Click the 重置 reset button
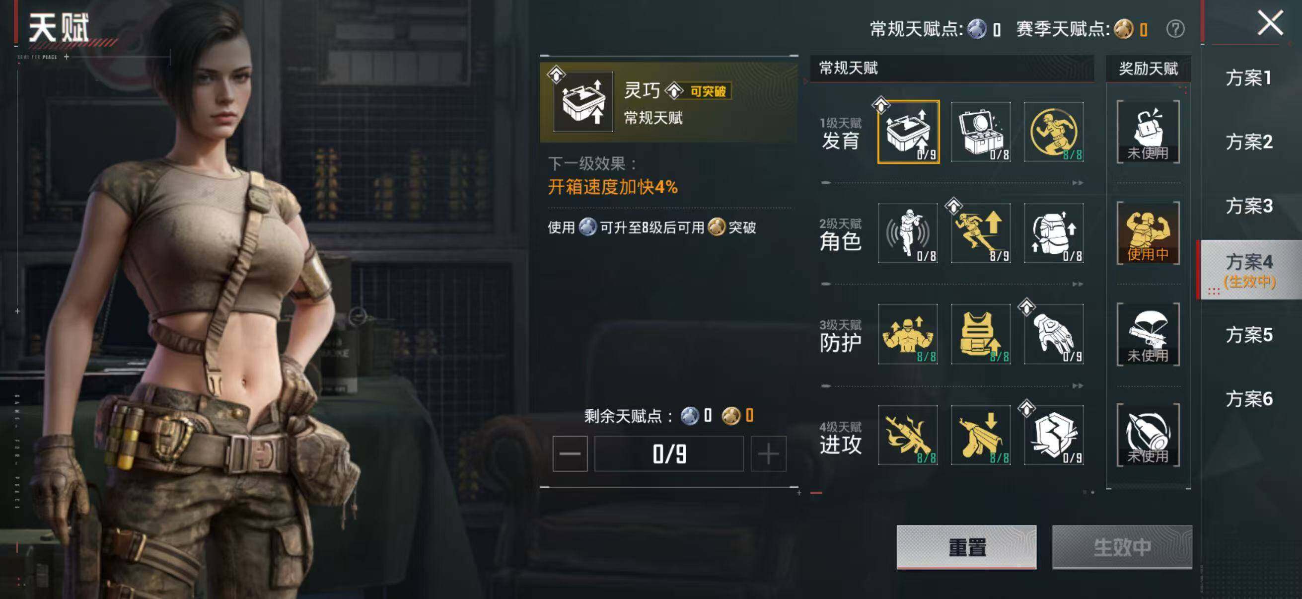The height and width of the screenshot is (599, 1302). [x=966, y=547]
